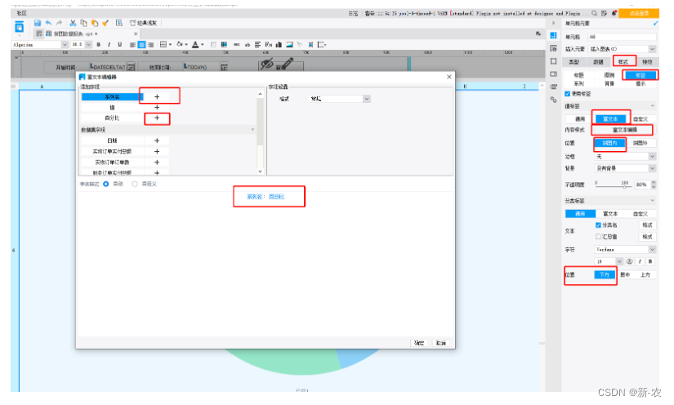Align cell text to the left
The height and width of the screenshot is (405, 674).
coord(133,44)
